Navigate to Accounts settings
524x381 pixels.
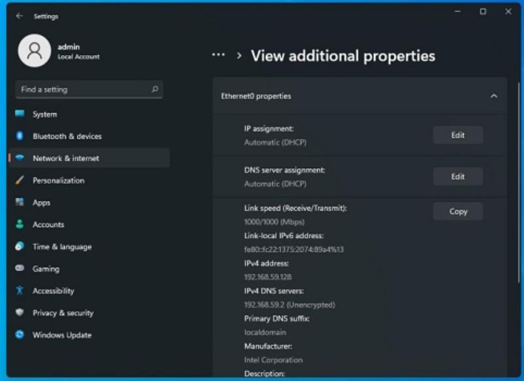click(x=89, y=225)
